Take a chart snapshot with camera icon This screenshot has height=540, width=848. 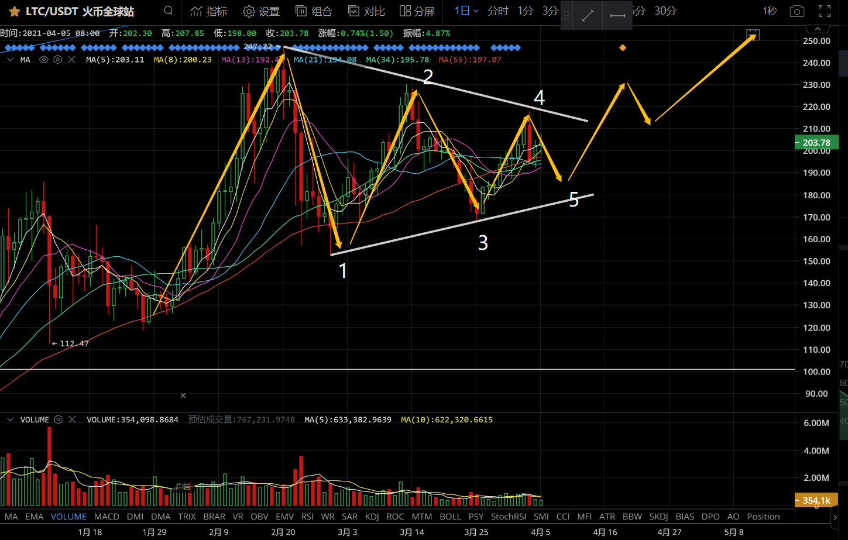[796, 11]
